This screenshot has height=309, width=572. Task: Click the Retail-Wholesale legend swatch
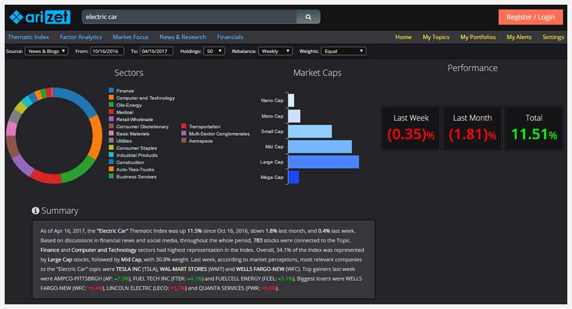pos(111,119)
